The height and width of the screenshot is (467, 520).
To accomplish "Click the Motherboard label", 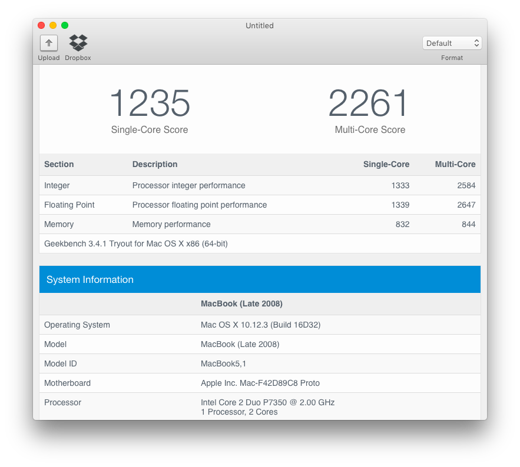I will pyautogui.click(x=67, y=383).
